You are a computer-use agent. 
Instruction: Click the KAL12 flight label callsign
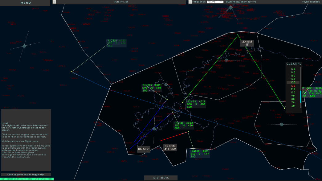point(195,151)
